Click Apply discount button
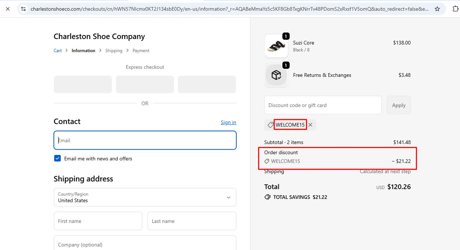460x250 pixels. (399, 105)
